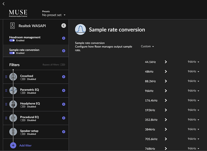Click the MUSE Precision Audio Control logo
The height and width of the screenshot is (151, 207).
pyautogui.click(x=18, y=13)
